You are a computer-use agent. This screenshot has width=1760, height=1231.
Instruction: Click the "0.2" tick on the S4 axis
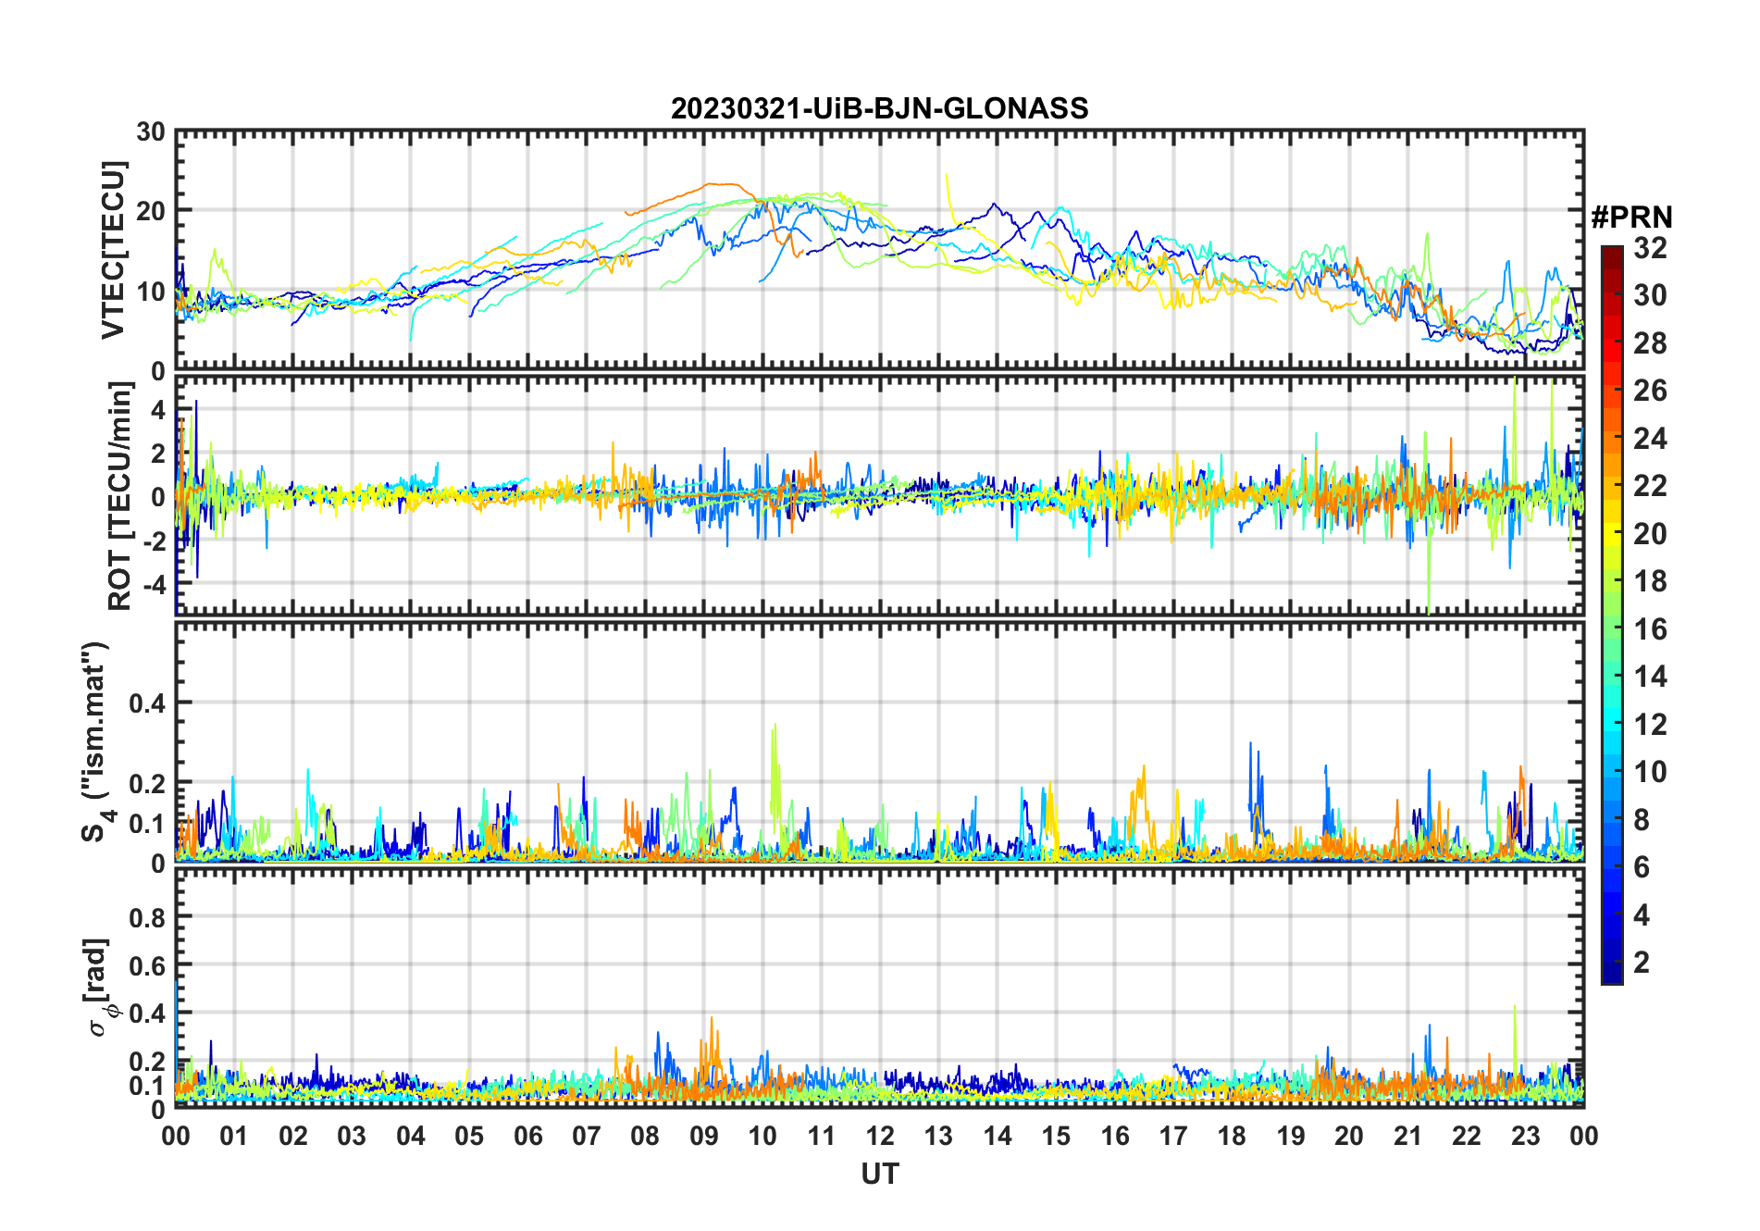click(147, 783)
